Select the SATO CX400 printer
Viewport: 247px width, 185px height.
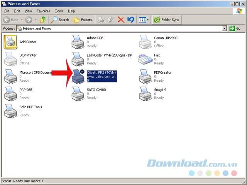[78, 94]
